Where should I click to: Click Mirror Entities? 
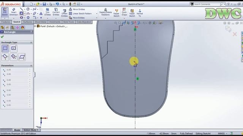[x=77, y=9]
